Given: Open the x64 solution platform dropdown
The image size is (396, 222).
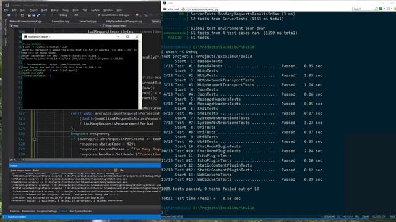Looking at the screenshot, I should pos(85,15).
